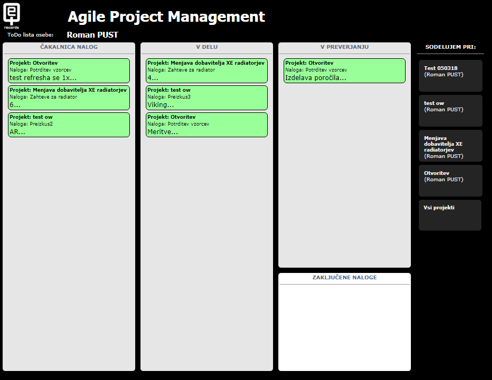Click the 'V DELU' column header
Image resolution: width=492 pixels, height=380 pixels.
207,47
